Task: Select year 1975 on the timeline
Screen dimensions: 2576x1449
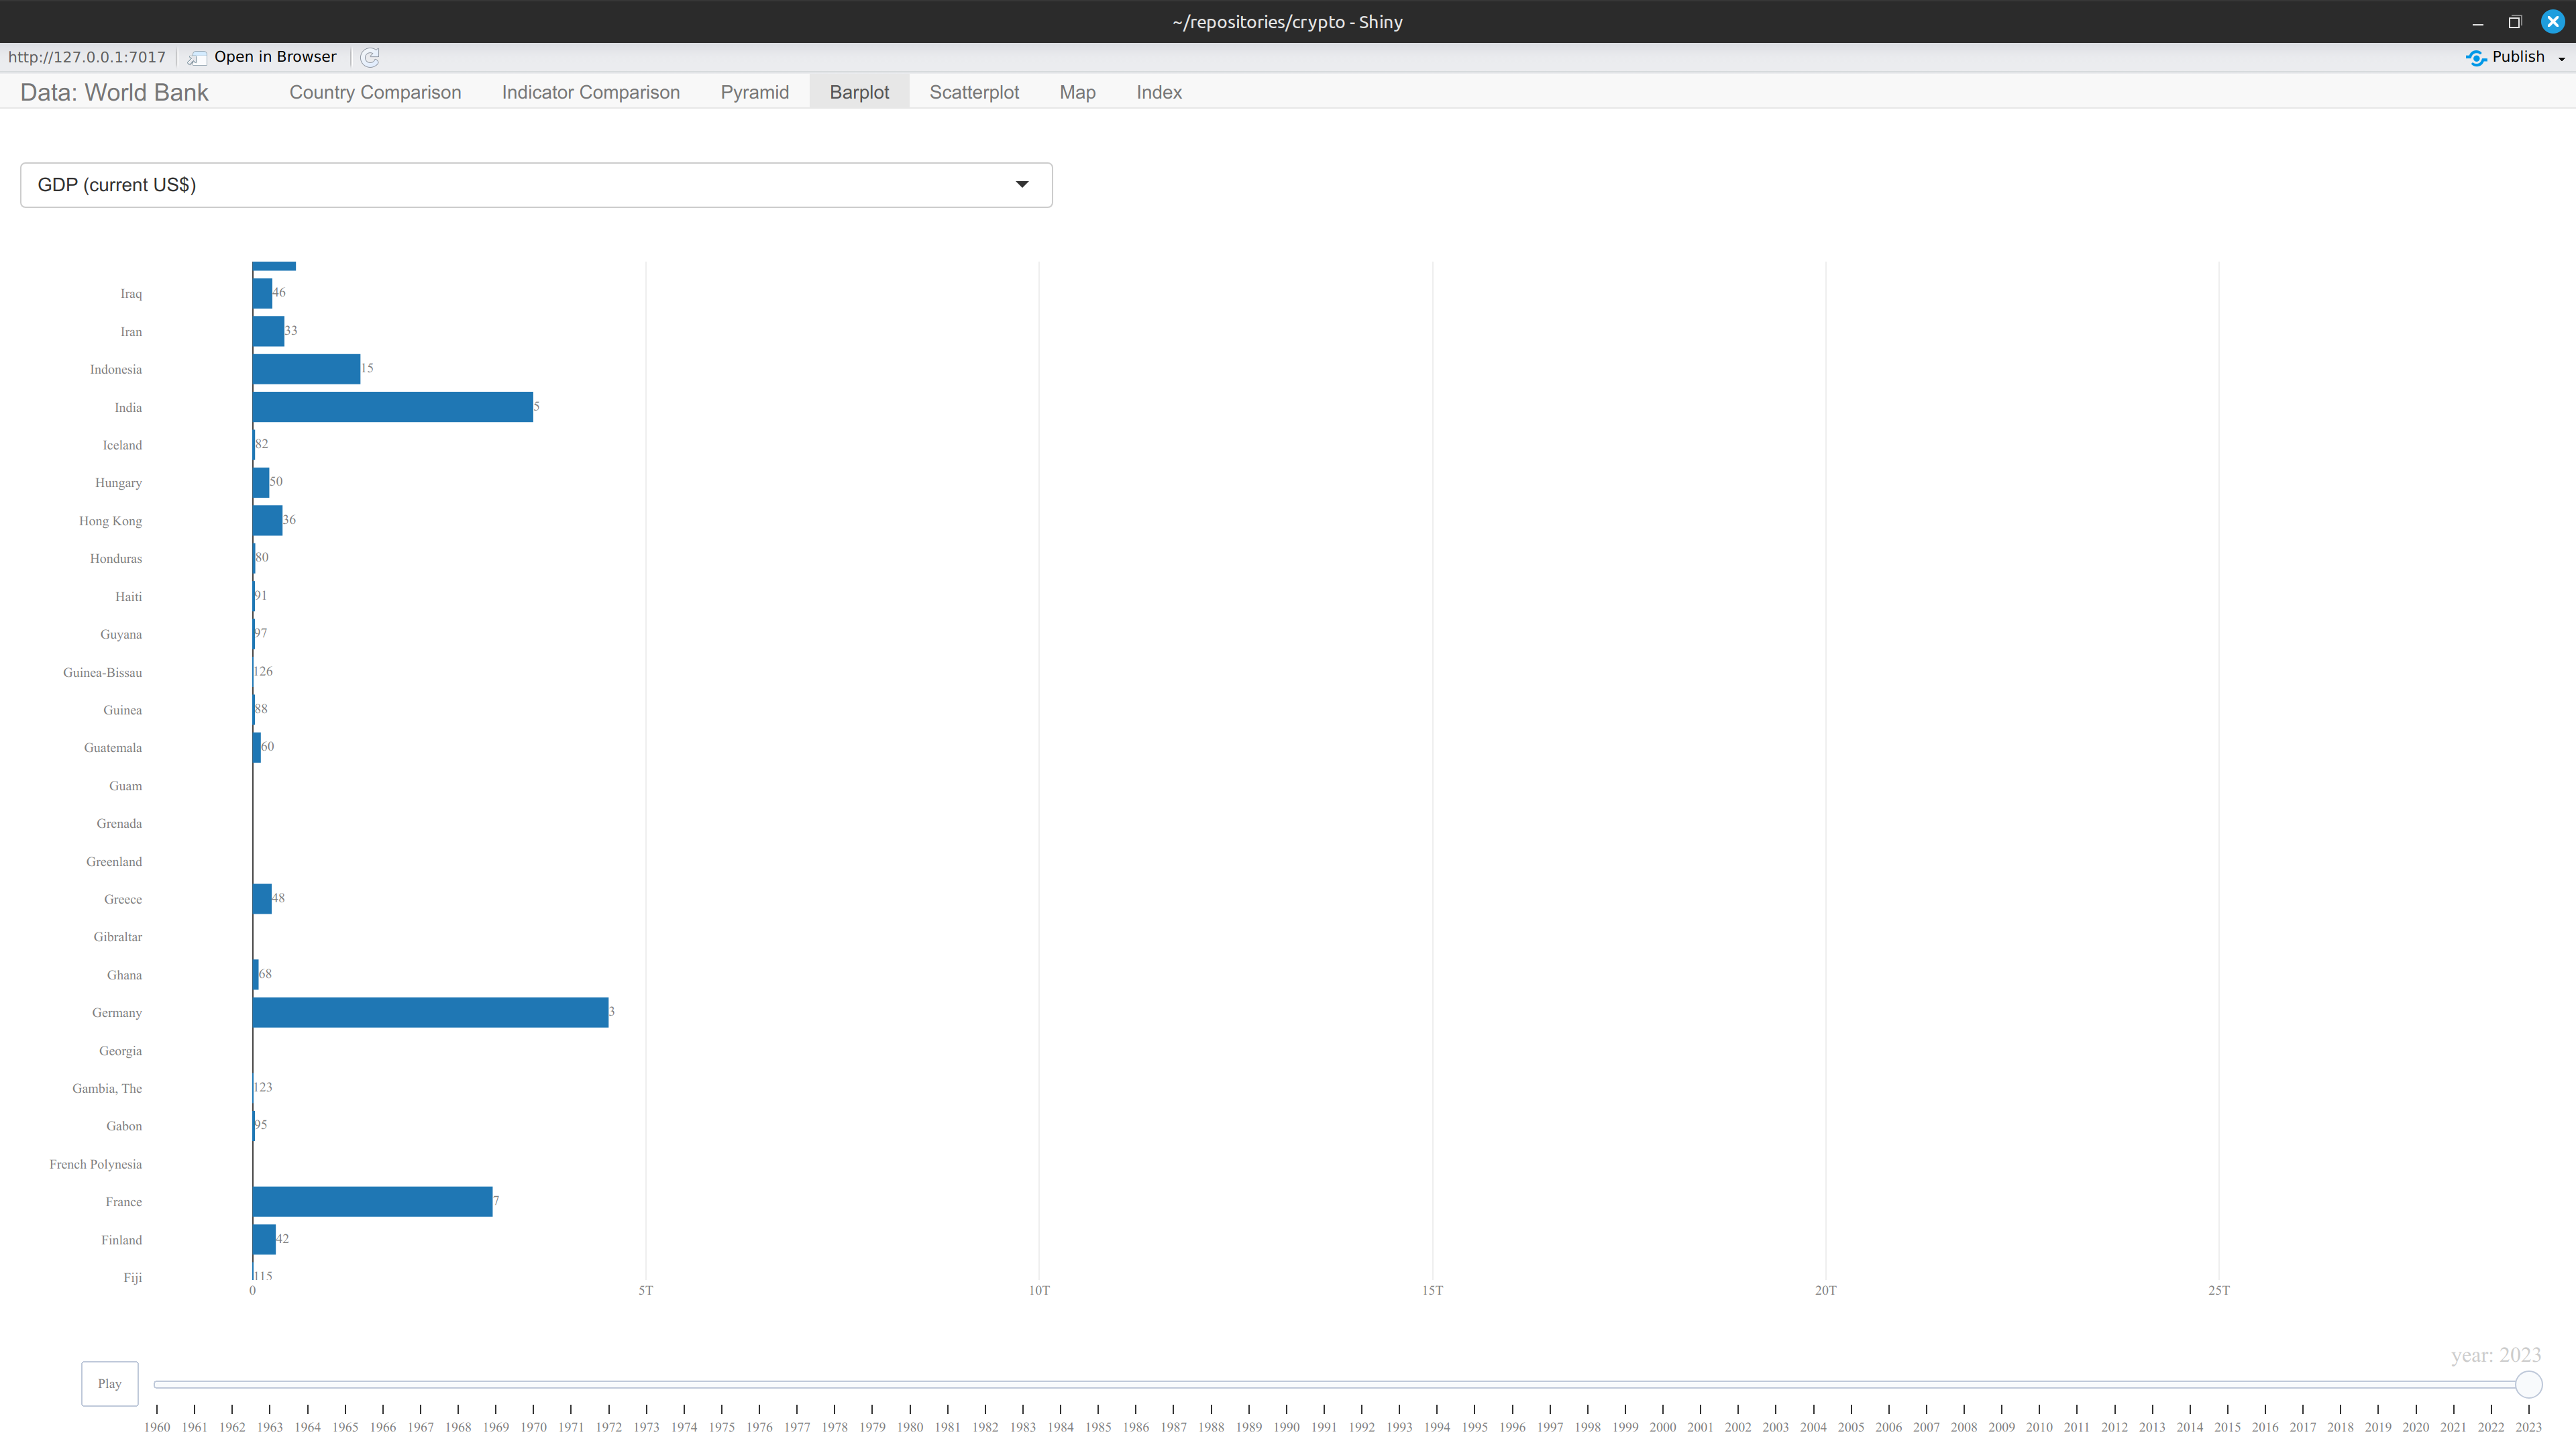Action: pos(722,1426)
